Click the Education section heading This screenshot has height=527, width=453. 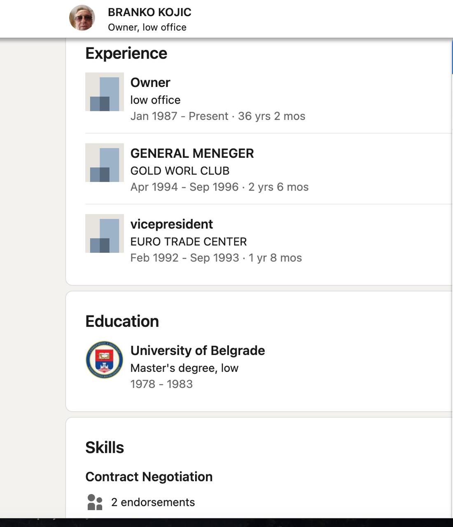point(122,321)
